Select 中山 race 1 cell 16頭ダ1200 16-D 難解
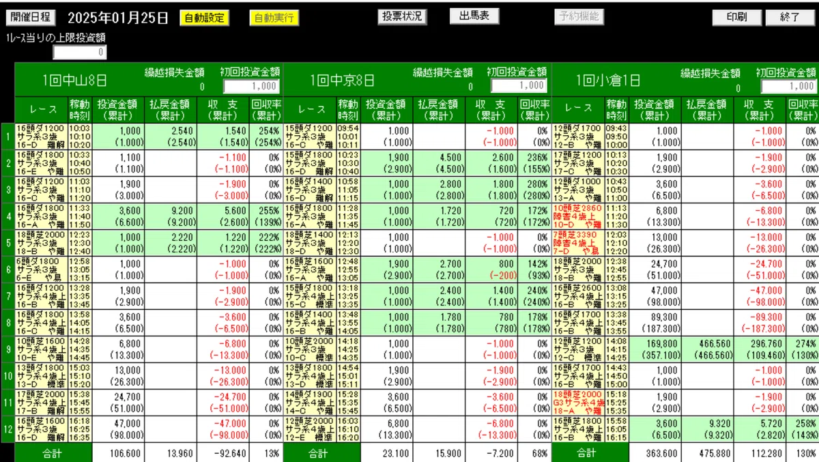 (40, 136)
